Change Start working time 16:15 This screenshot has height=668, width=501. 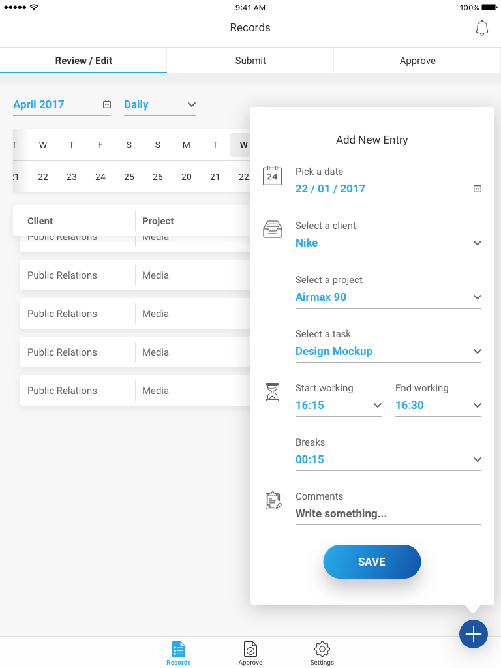tap(338, 405)
